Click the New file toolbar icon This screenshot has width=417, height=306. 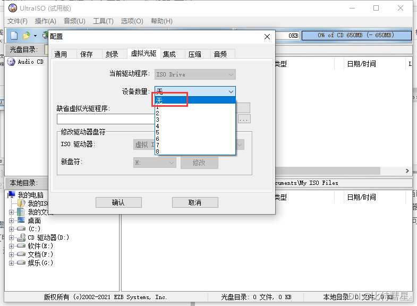tap(14, 36)
